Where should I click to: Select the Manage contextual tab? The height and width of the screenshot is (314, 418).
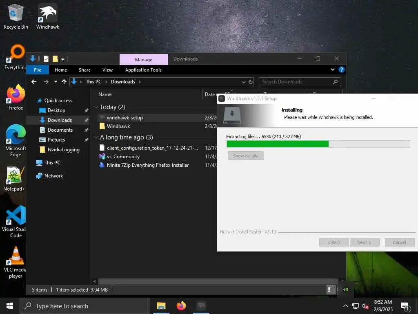click(144, 60)
